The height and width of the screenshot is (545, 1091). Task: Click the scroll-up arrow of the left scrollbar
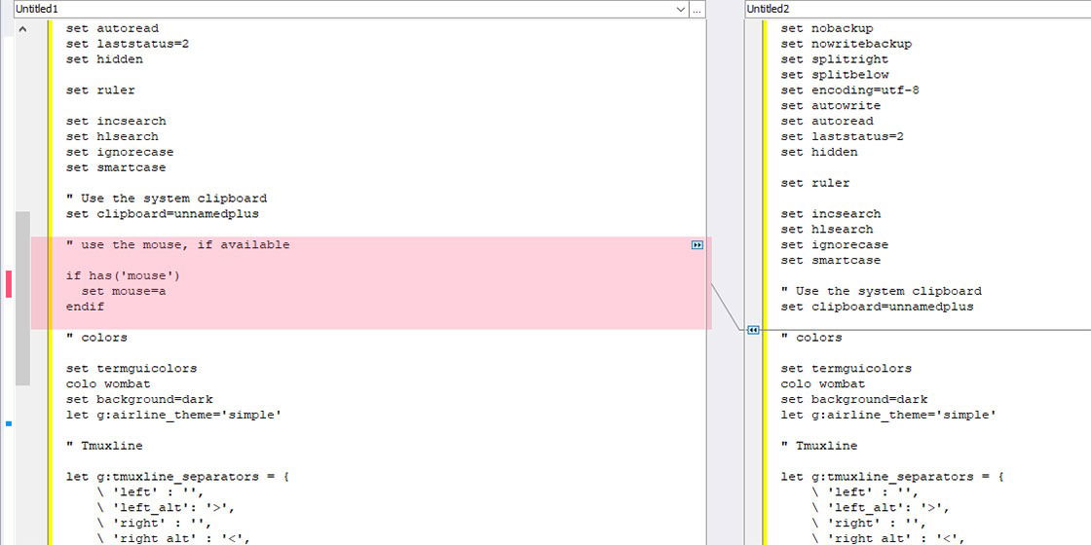pyautogui.click(x=22, y=29)
